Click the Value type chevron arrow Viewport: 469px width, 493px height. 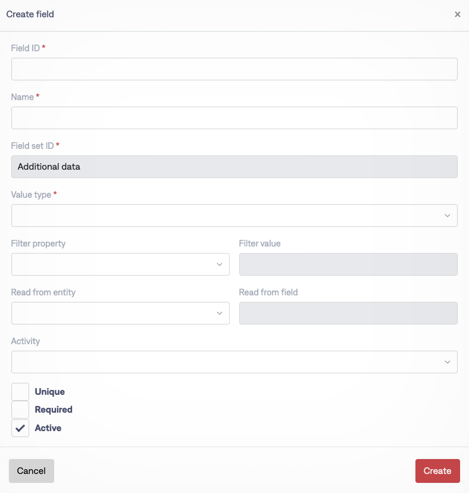tap(448, 216)
